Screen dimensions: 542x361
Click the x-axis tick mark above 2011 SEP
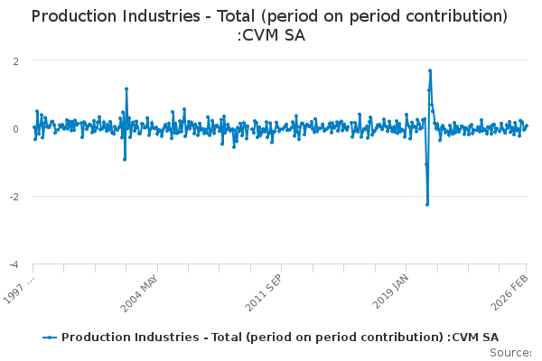pyautogui.click(x=280, y=268)
